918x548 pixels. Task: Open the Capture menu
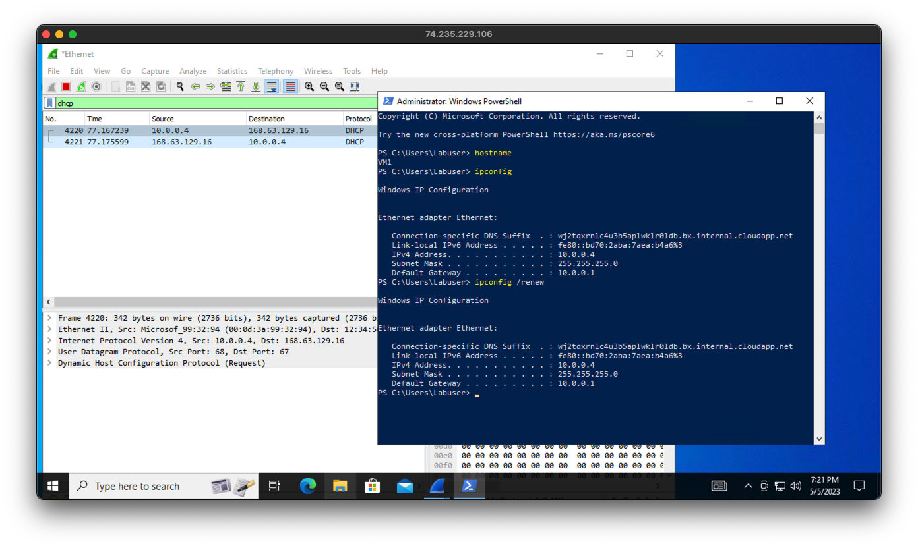point(155,70)
